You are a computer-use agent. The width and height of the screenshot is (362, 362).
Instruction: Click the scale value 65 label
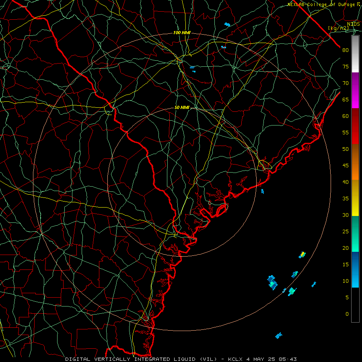pos(346,99)
